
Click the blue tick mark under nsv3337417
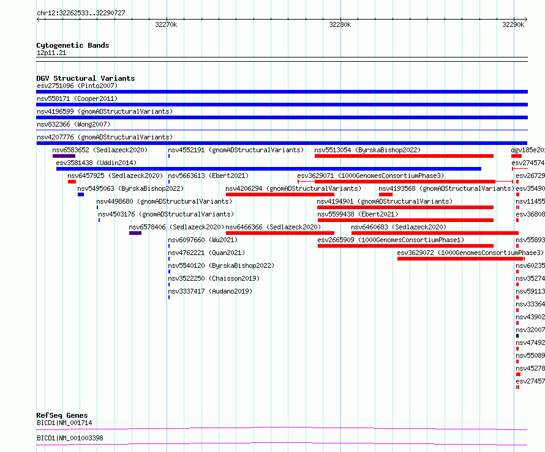click(x=169, y=297)
